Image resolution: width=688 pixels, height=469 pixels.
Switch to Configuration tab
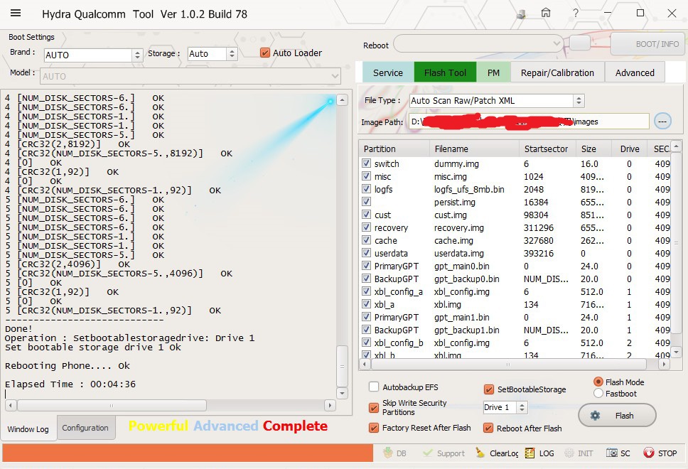[85, 428]
